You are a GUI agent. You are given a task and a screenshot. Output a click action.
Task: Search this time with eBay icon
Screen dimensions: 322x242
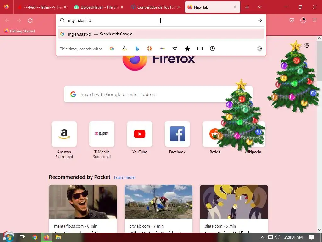pos(162,49)
